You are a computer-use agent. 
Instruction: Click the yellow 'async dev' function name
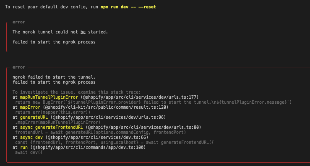(x=31, y=138)
